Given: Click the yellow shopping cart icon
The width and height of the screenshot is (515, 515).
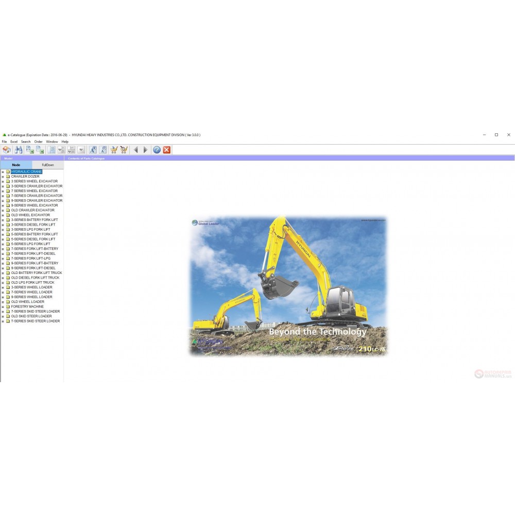Looking at the screenshot, I should (x=114, y=150).
